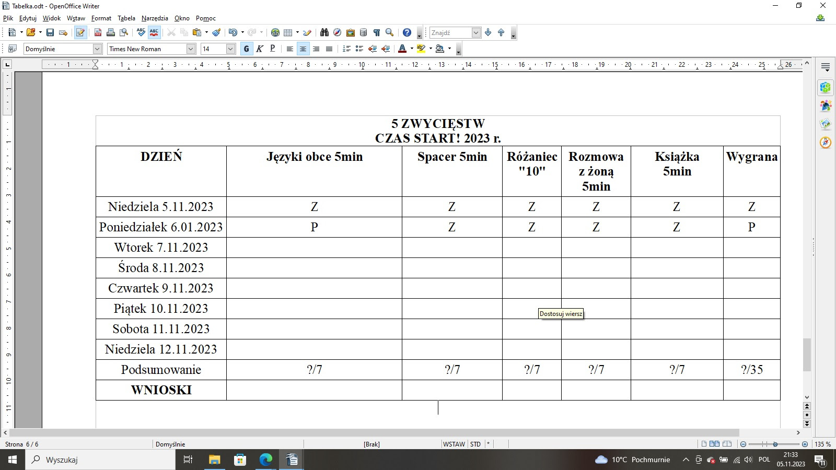
Task: Open paragraph style Domyślnie dropdown
Action: (97, 49)
